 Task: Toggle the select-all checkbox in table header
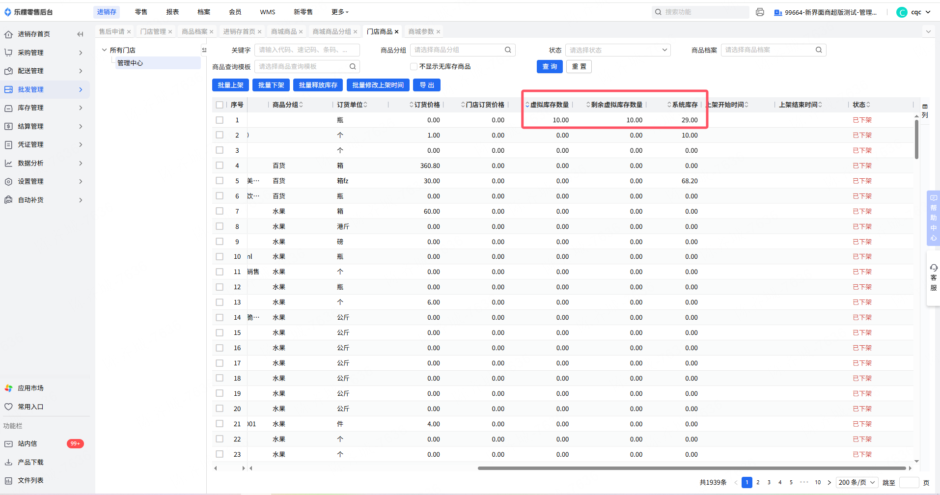point(220,105)
